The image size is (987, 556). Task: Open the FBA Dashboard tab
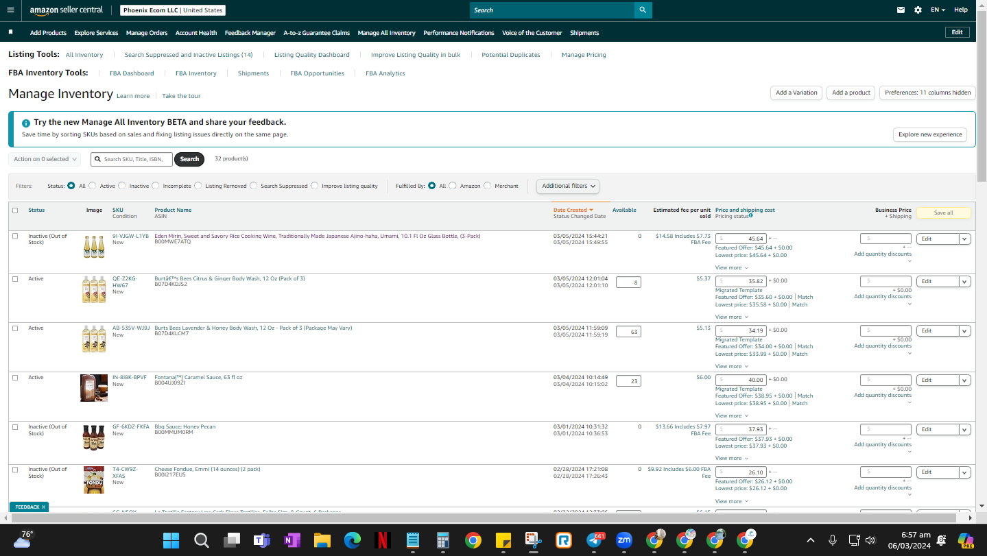coord(132,73)
